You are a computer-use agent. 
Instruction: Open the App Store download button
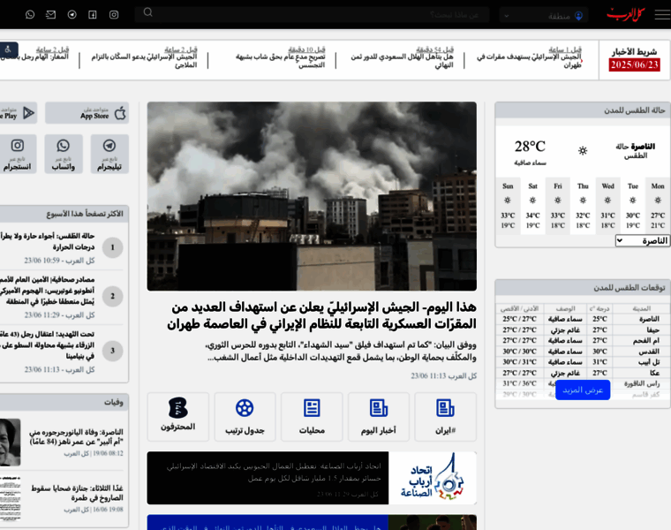pyautogui.click(x=87, y=113)
